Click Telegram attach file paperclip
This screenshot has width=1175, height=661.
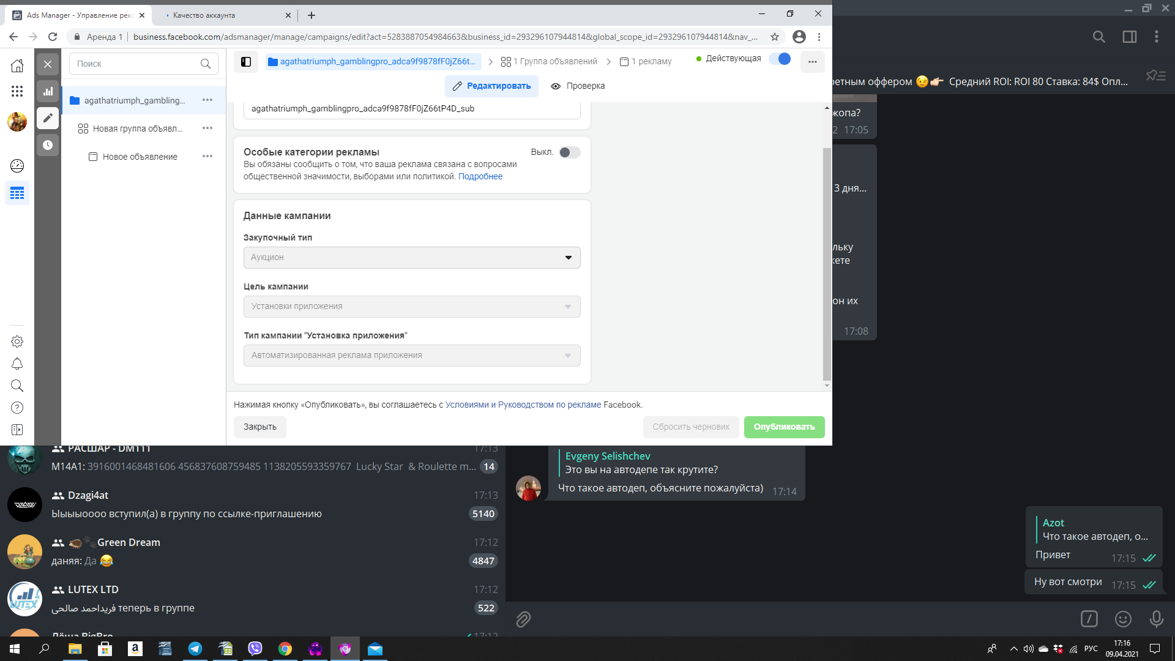tap(523, 619)
